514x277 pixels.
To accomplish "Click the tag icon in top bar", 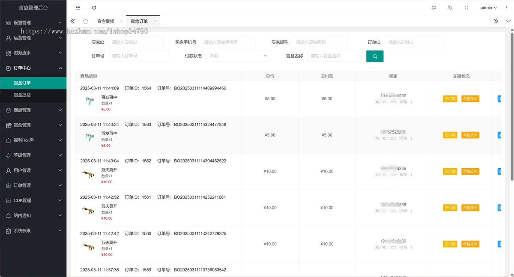I will (x=450, y=8).
